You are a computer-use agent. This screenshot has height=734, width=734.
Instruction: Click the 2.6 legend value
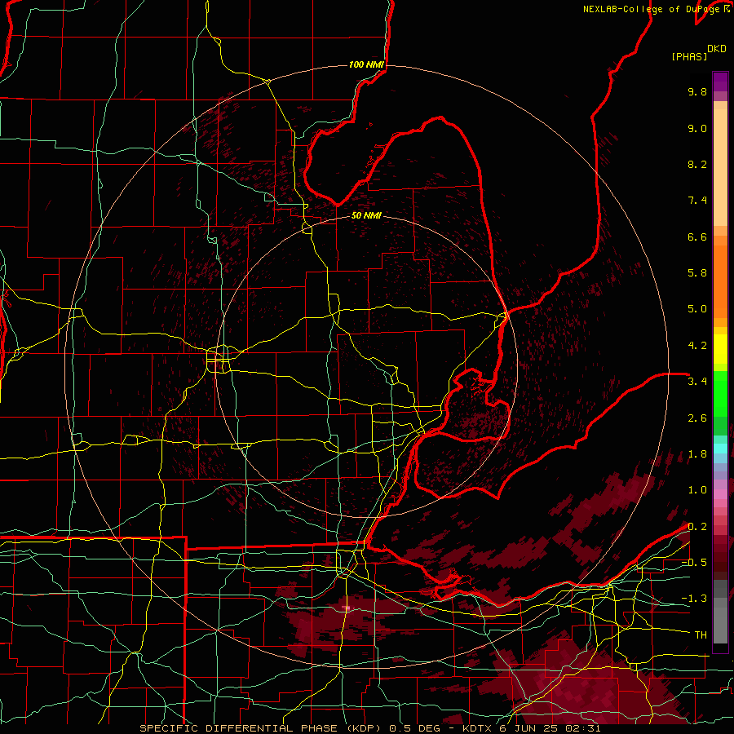(697, 418)
